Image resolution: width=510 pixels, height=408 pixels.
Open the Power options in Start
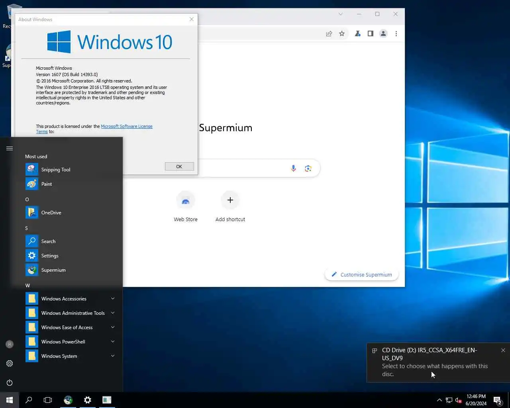(x=10, y=382)
